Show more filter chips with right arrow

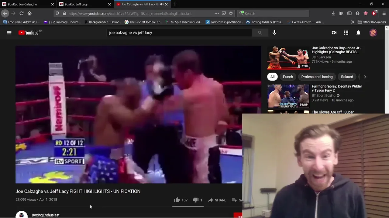coord(365,77)
